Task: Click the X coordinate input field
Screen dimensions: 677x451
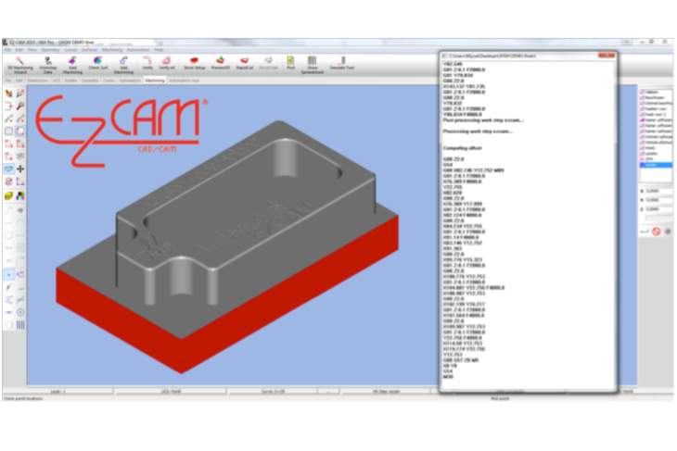Action: pyautogui.click(x=658, y=191)
